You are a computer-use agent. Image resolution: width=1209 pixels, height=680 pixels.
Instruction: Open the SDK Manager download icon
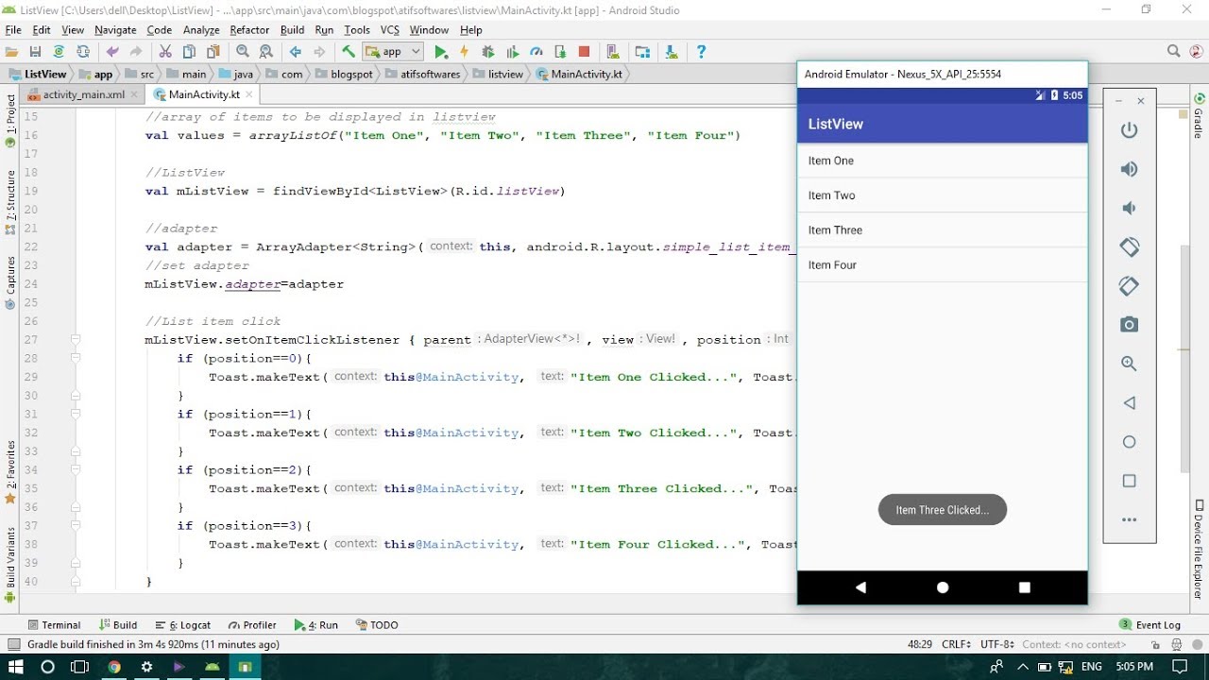tap(671, 52)
